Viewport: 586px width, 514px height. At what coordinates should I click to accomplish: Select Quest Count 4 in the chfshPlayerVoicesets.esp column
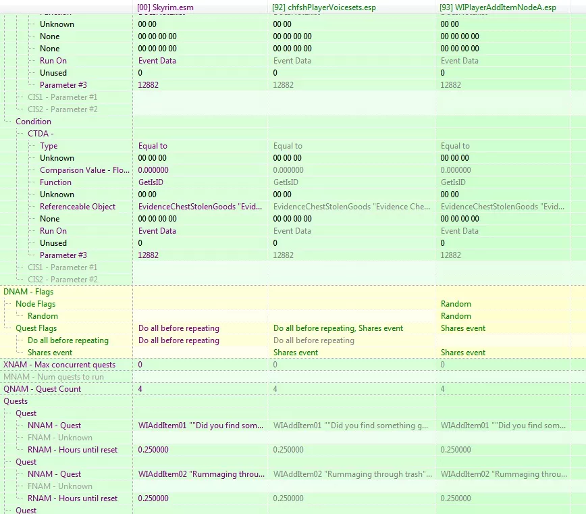point(275,389)
